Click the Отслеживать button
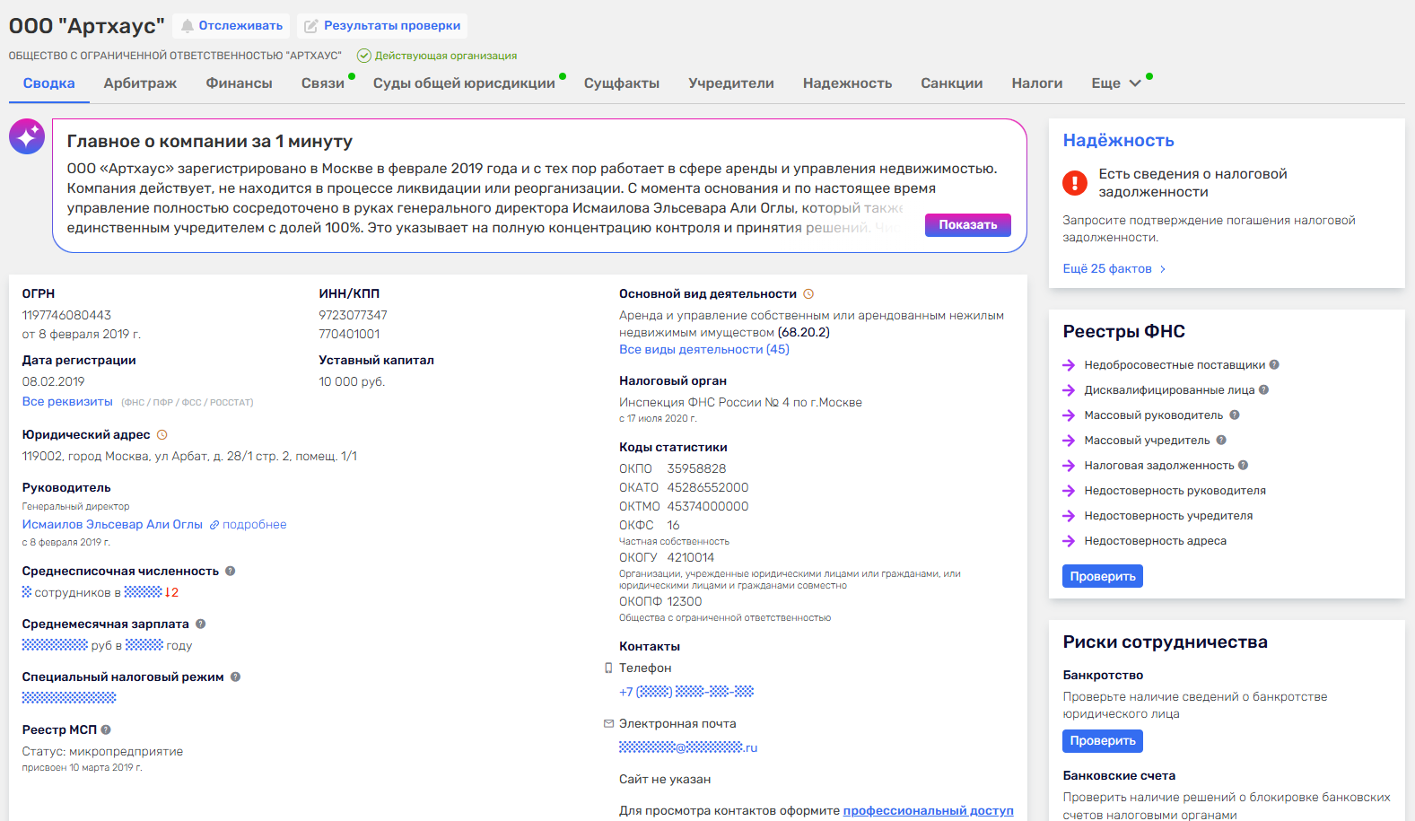 231,25
